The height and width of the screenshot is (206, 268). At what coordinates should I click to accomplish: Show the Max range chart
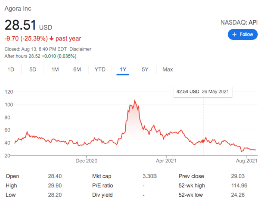pyautogui.click(x=167, y=70)
